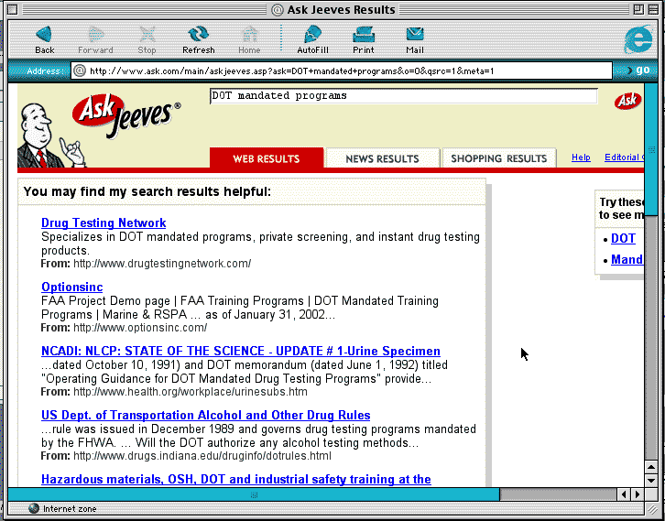Screen dimensions: 665x521
Task: Click the Mand suggestion link in sidebar
Action: (627, 259)
